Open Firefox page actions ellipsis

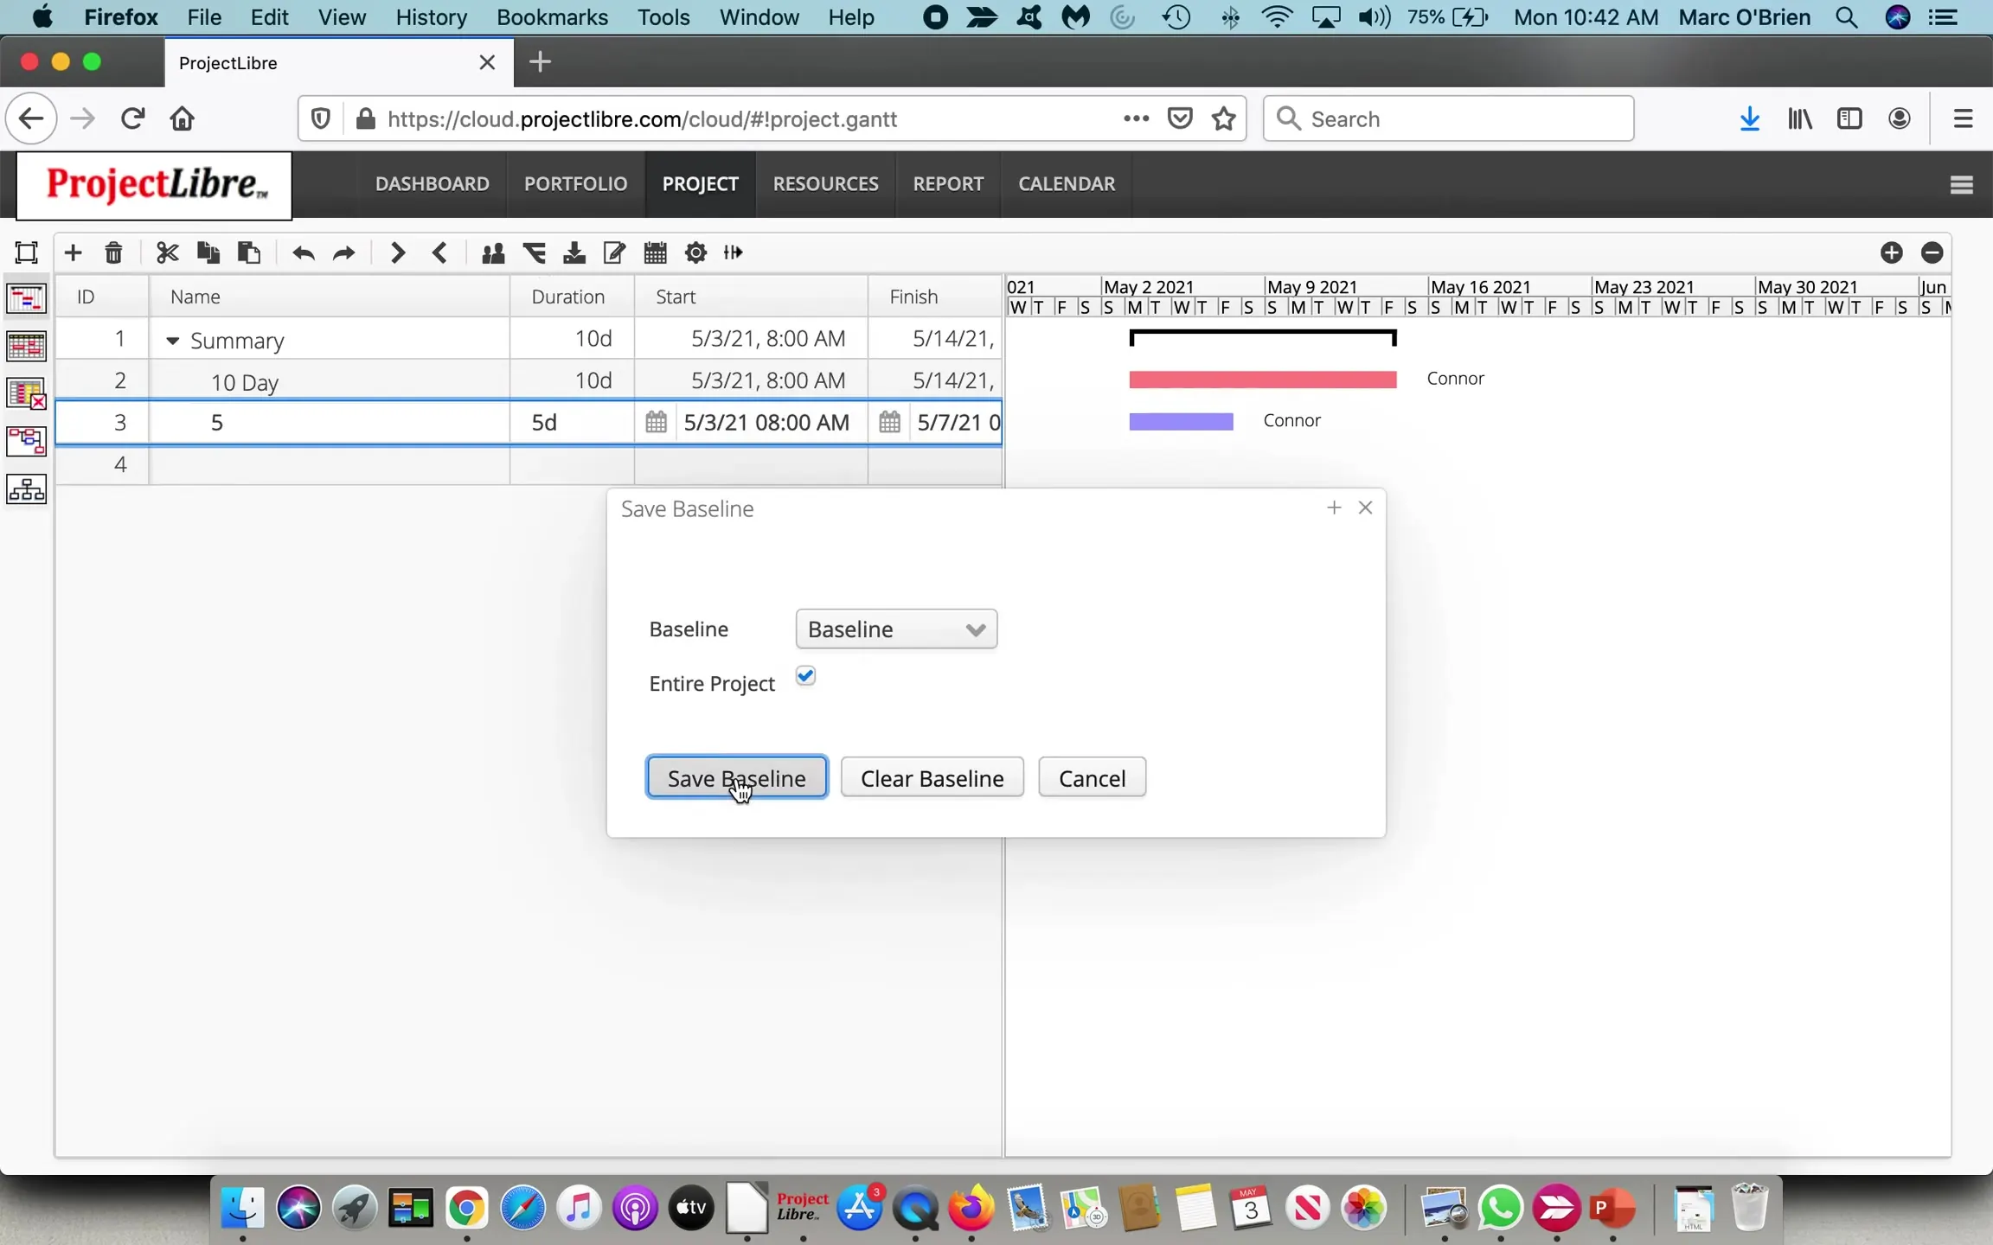coord(1136,118)
